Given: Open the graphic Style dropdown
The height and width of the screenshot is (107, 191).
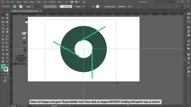Looking at the screenshot, I should 100,7.
